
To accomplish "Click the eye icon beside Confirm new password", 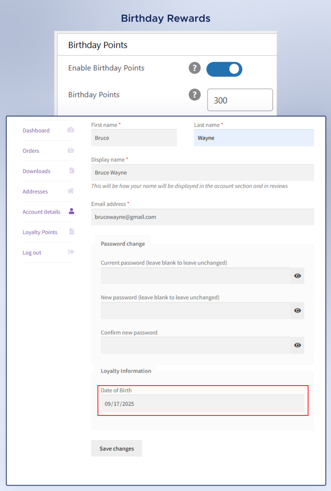I will coord(297,345).
